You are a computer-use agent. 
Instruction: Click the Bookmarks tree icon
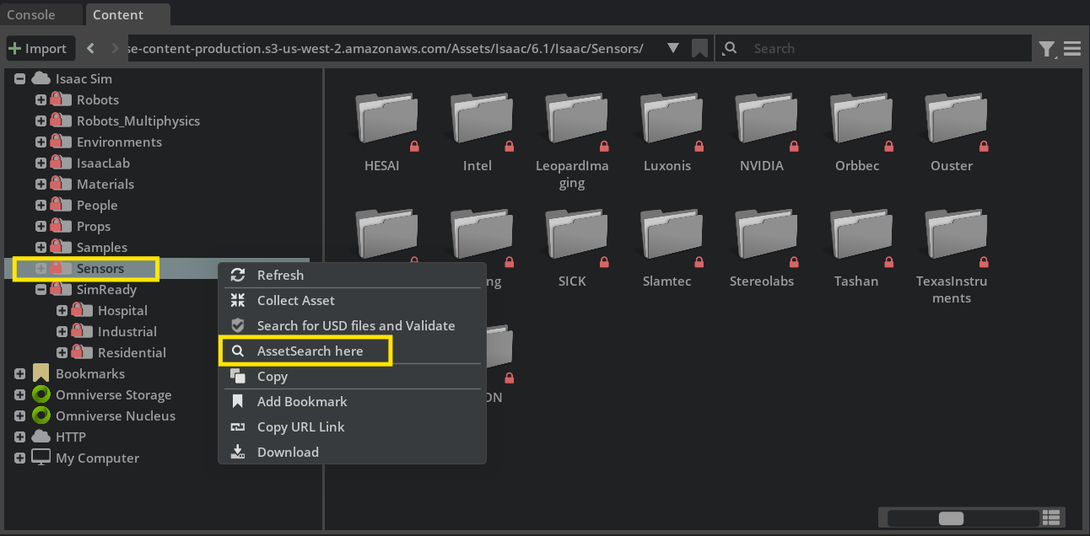(40, 373)
